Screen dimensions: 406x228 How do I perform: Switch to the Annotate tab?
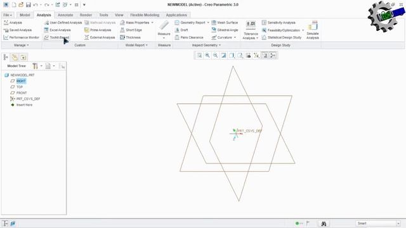[65, 15]
